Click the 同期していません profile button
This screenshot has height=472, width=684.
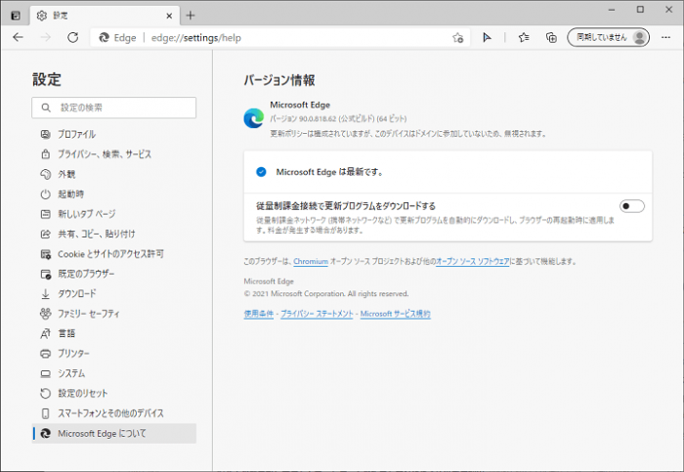point(608,37)
